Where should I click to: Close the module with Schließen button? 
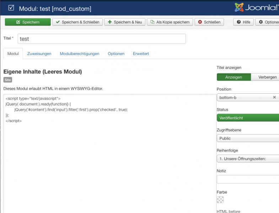(x=209, y=22)
